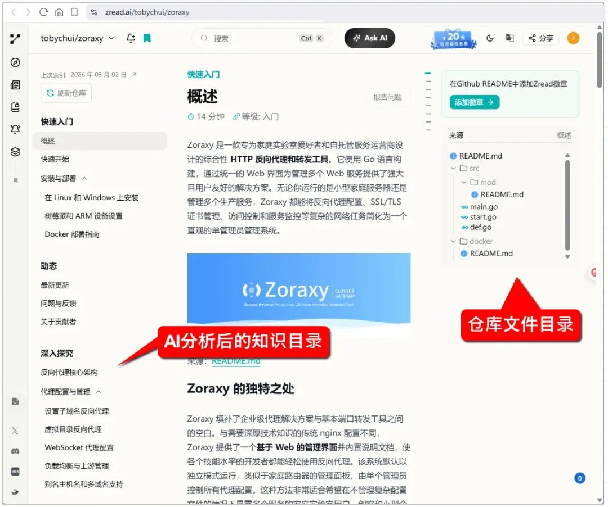Open 别名主机名和多域名支持 page
Screen dimensions: 608x507
coord(84,484)
